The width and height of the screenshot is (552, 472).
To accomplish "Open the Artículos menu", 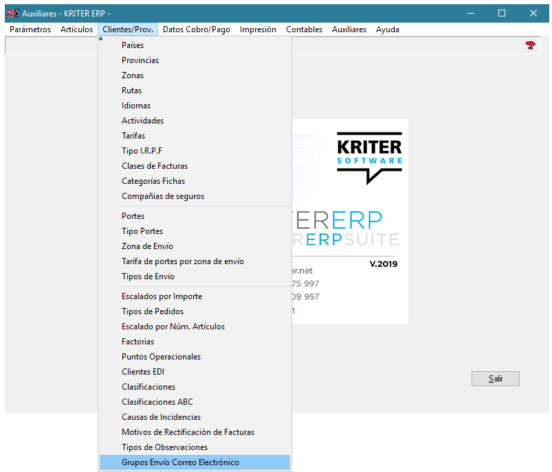I will click(x=76, y=29).
